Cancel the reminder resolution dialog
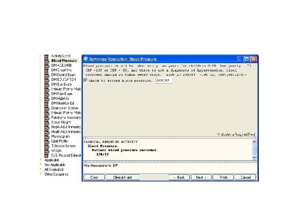Viewport: 284px width, 213px height. [x=245, y=177]
